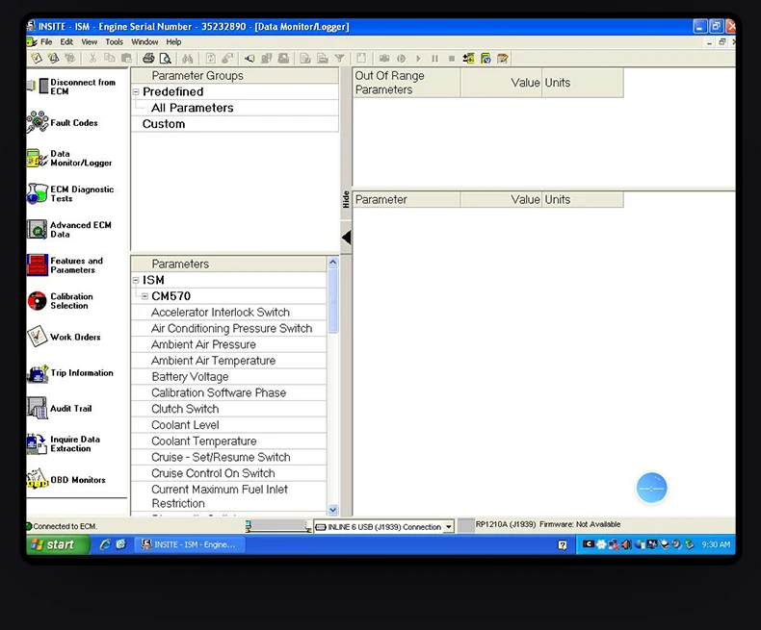Open the File menu

tap(46, 41)
